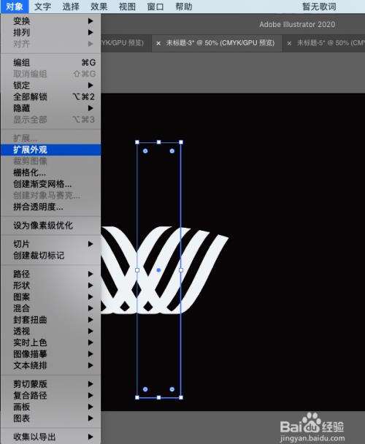Select 扩展外观 in the Object menu
The height and width of the screenshot is (444, 365).
(50, 150)
